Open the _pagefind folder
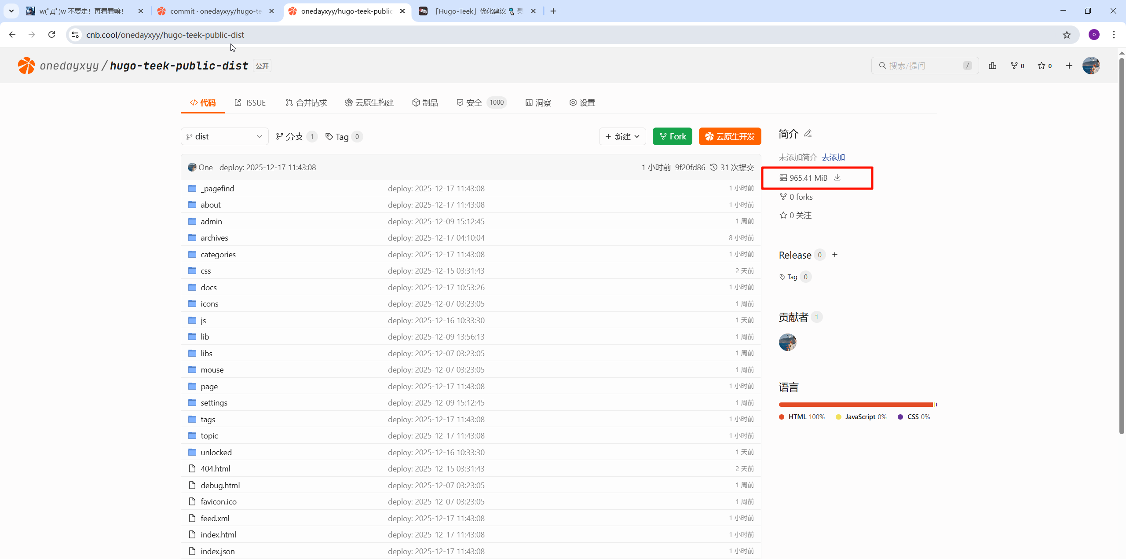1126x559 pixels. pyautogui.click(x=217, y=188)
